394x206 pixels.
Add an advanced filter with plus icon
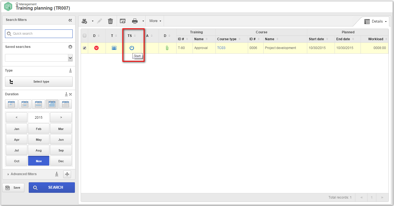pos(67,174)
